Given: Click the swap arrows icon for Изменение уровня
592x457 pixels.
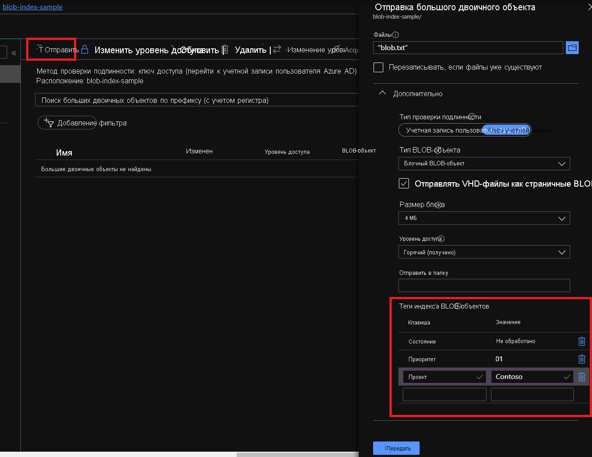Looking at the screenshot, I should click(277, 49).
